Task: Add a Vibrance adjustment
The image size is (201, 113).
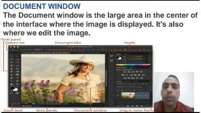Action: (141, 72)
